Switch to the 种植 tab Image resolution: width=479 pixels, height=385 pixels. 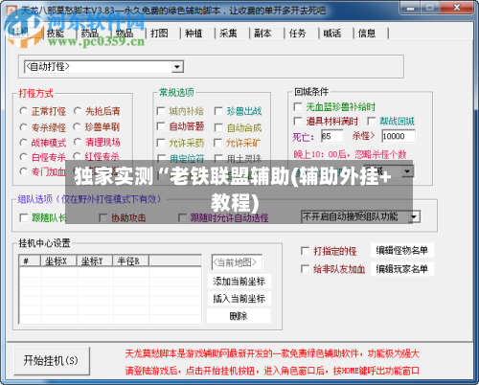pyautogui.click(x=194, y=34)
